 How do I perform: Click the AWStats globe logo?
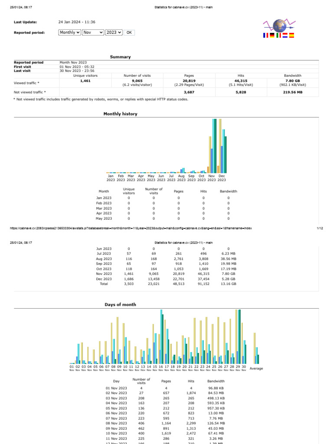280,26
